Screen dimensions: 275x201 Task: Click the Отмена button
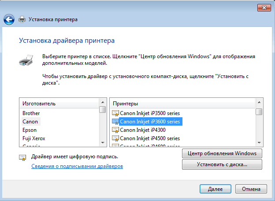(251, 189)
